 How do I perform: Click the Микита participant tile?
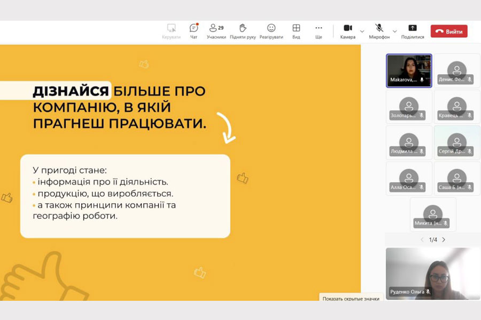click(x=433, y=214)
